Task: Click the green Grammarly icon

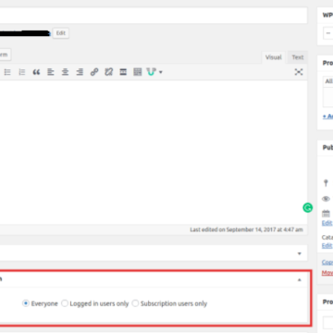Action: (307, 208)
